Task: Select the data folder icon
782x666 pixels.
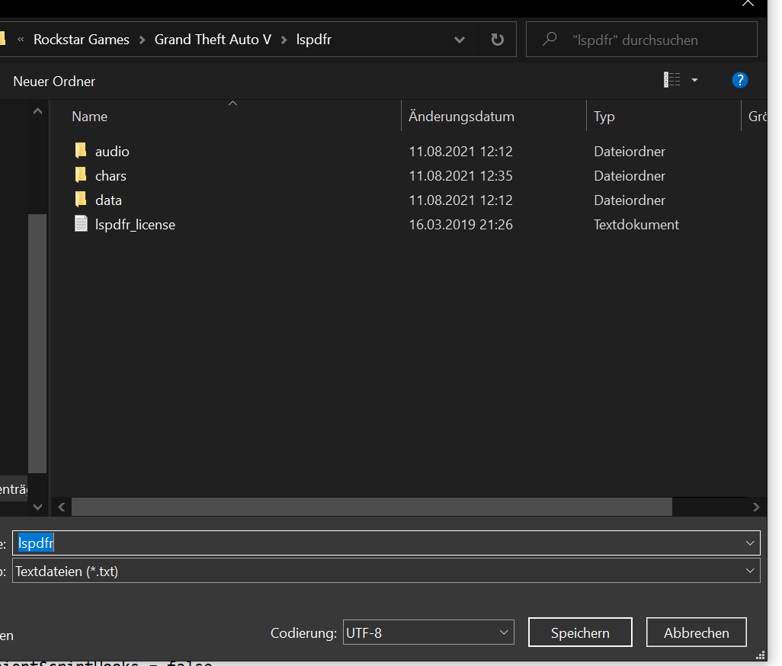Action: coord(80,200)
